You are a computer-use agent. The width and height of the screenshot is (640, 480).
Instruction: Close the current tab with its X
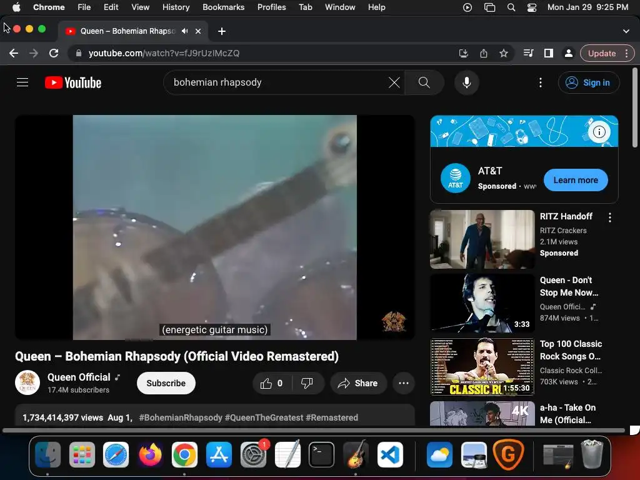198,31
